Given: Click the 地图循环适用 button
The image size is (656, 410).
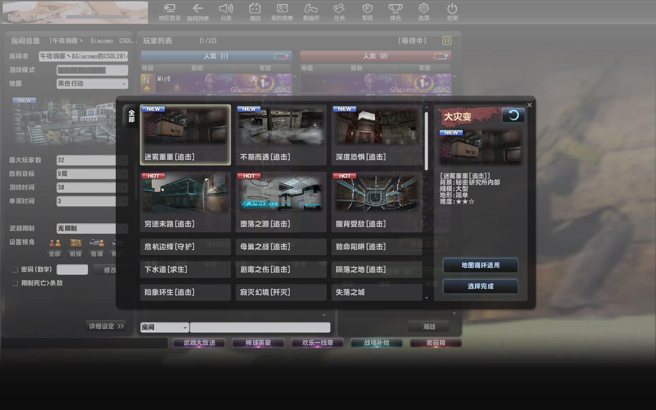Looking at the screenshot, I should click(480, 266).
